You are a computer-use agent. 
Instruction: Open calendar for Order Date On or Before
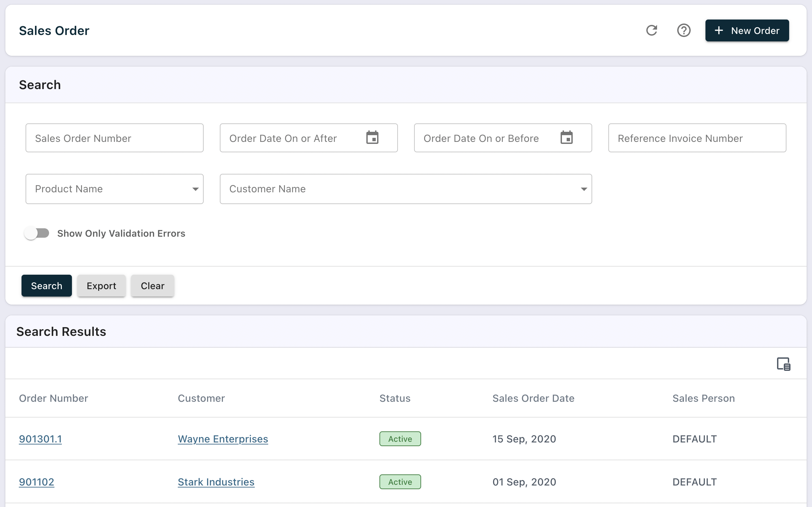coord(566,138)
